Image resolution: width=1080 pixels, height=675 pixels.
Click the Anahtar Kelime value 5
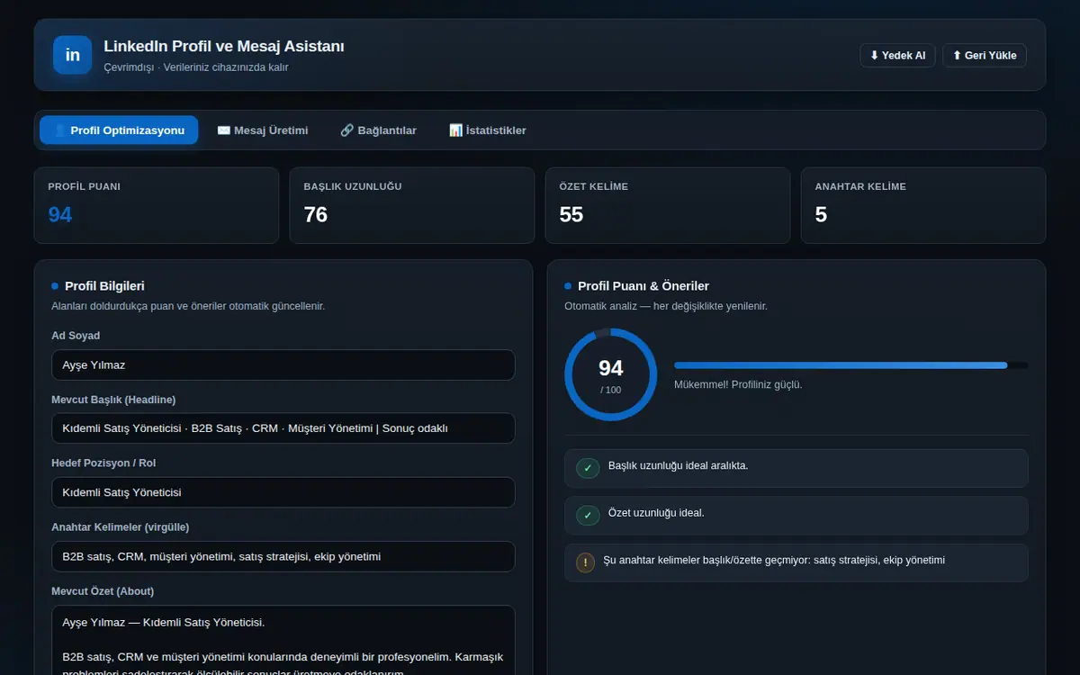click(821, 214)
